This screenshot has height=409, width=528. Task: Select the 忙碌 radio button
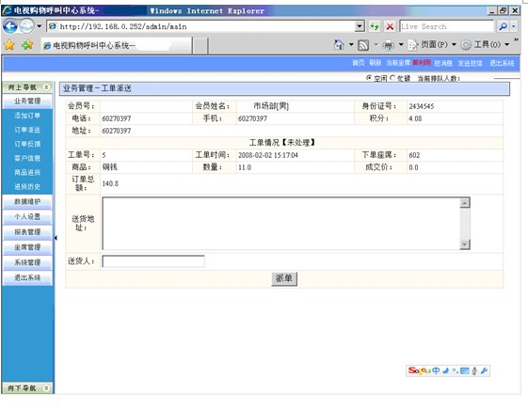[x=392, y=78]
